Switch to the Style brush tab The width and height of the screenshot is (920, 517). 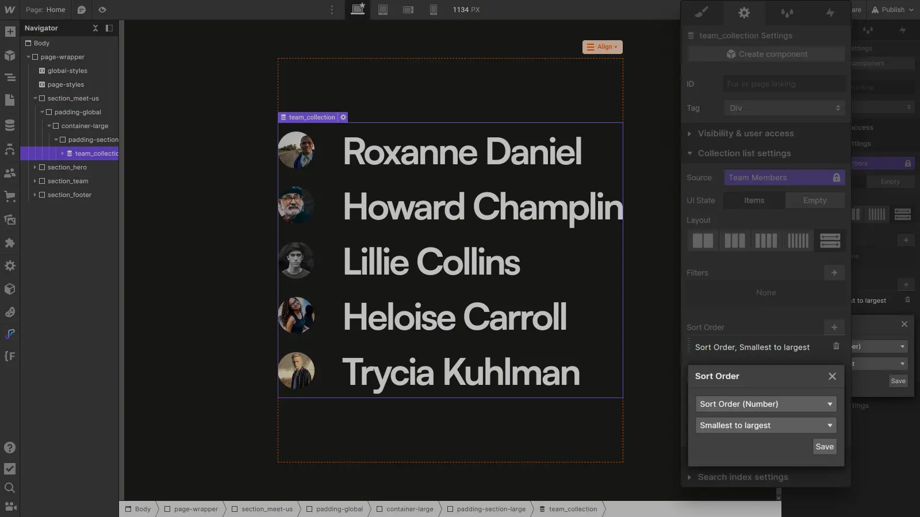coord(701,12)
